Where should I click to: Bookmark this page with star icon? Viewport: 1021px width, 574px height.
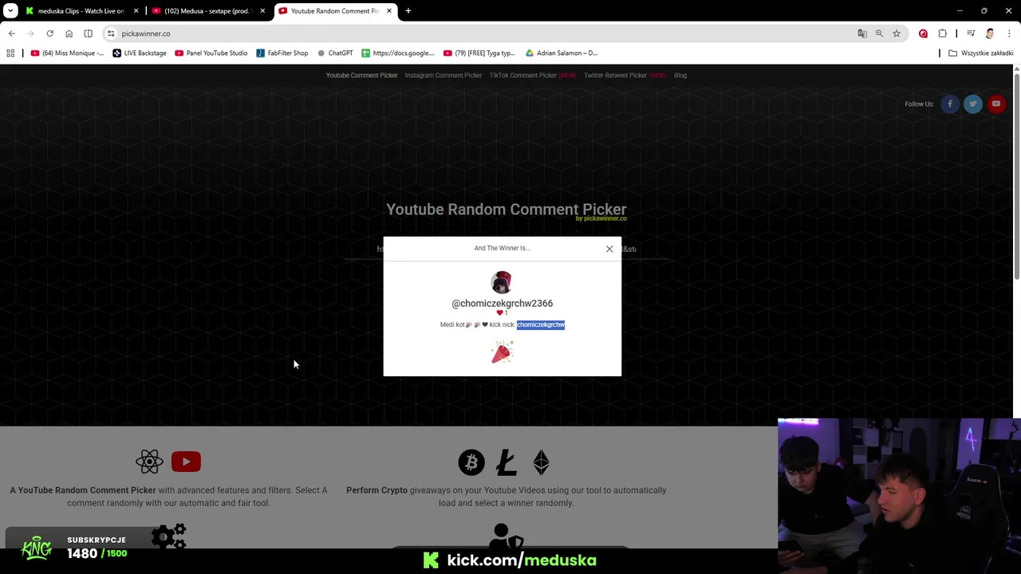[897, 33]
